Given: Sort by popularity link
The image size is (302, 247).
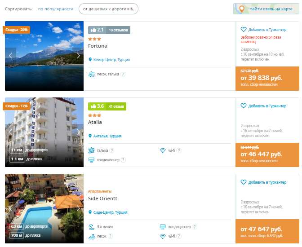Looking at the screenshot, I should [x=56, y=9].
